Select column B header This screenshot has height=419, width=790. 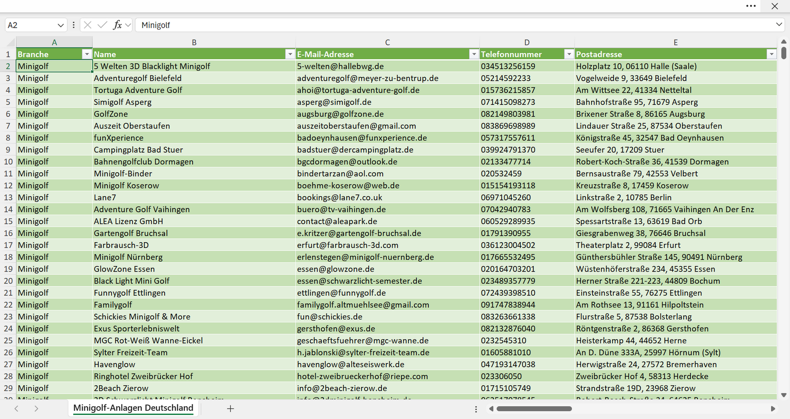[194, 42]
